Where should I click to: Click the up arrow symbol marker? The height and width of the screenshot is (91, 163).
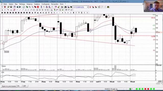(32, 13)
